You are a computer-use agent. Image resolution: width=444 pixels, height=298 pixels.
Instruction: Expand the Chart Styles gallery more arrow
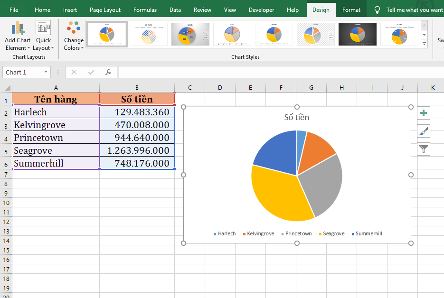point(424,44)
